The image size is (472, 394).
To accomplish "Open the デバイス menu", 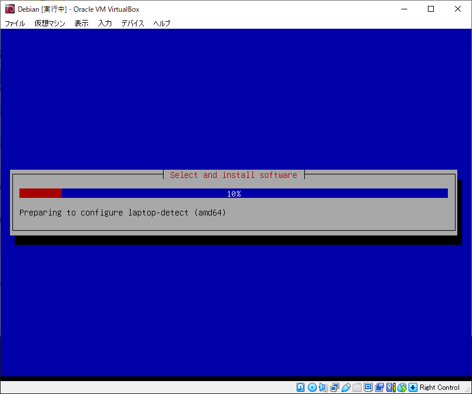I will click(x=132, y=23).
